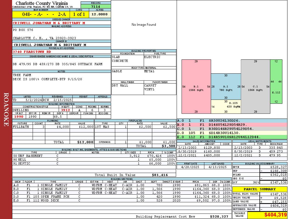Click reviewed date 2/15/2025

tap(63, 100)
